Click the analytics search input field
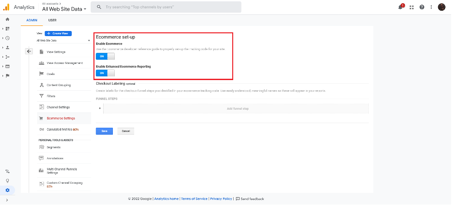452x205 pixels. pyautogui.click(x=166, y=7)
